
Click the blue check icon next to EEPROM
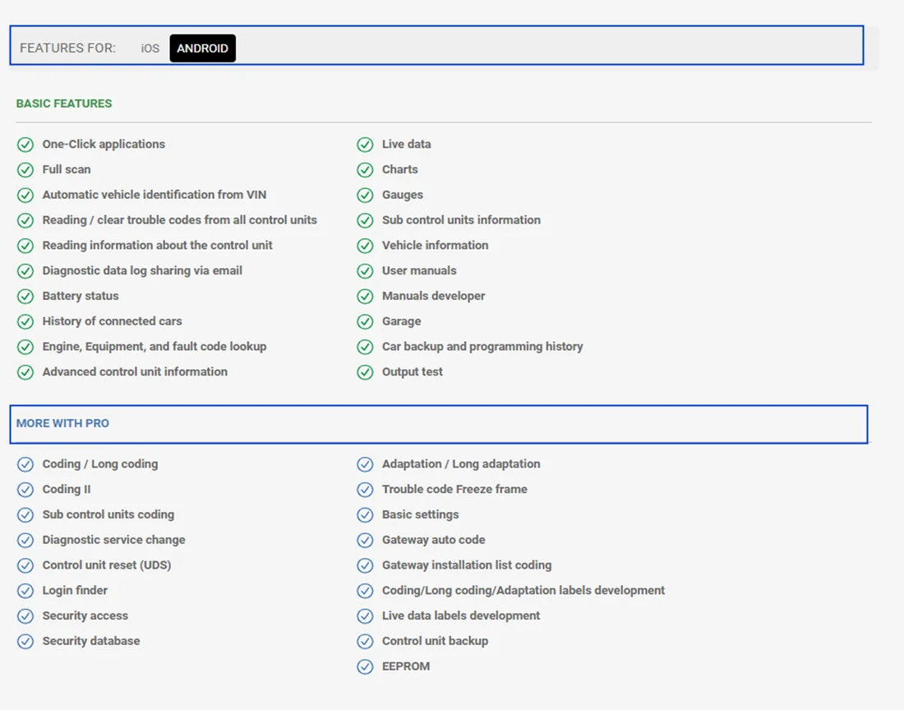pyautogui.click(x=365, y=666)
